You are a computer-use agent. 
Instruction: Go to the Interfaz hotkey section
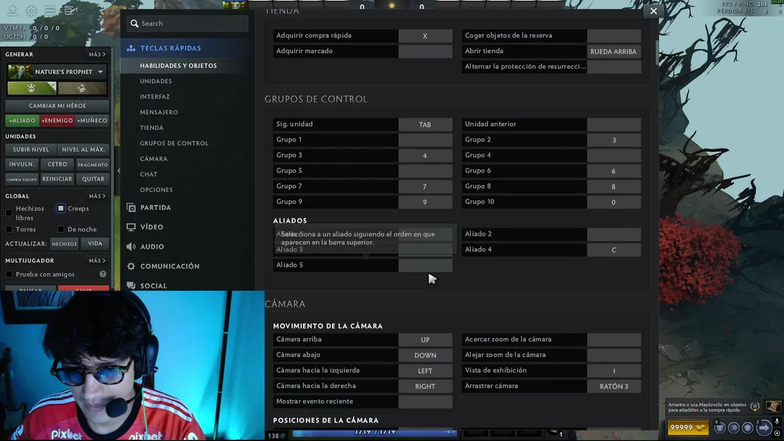155,97
